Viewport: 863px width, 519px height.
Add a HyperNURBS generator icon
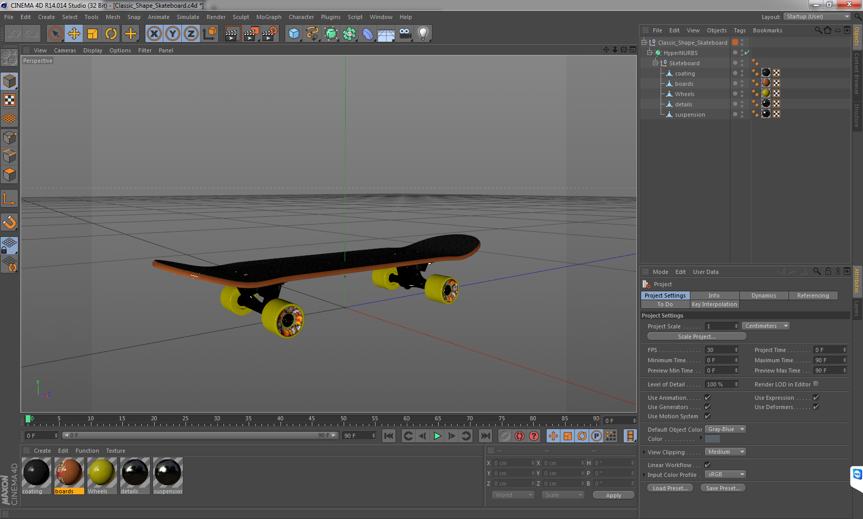pos(331,34)
